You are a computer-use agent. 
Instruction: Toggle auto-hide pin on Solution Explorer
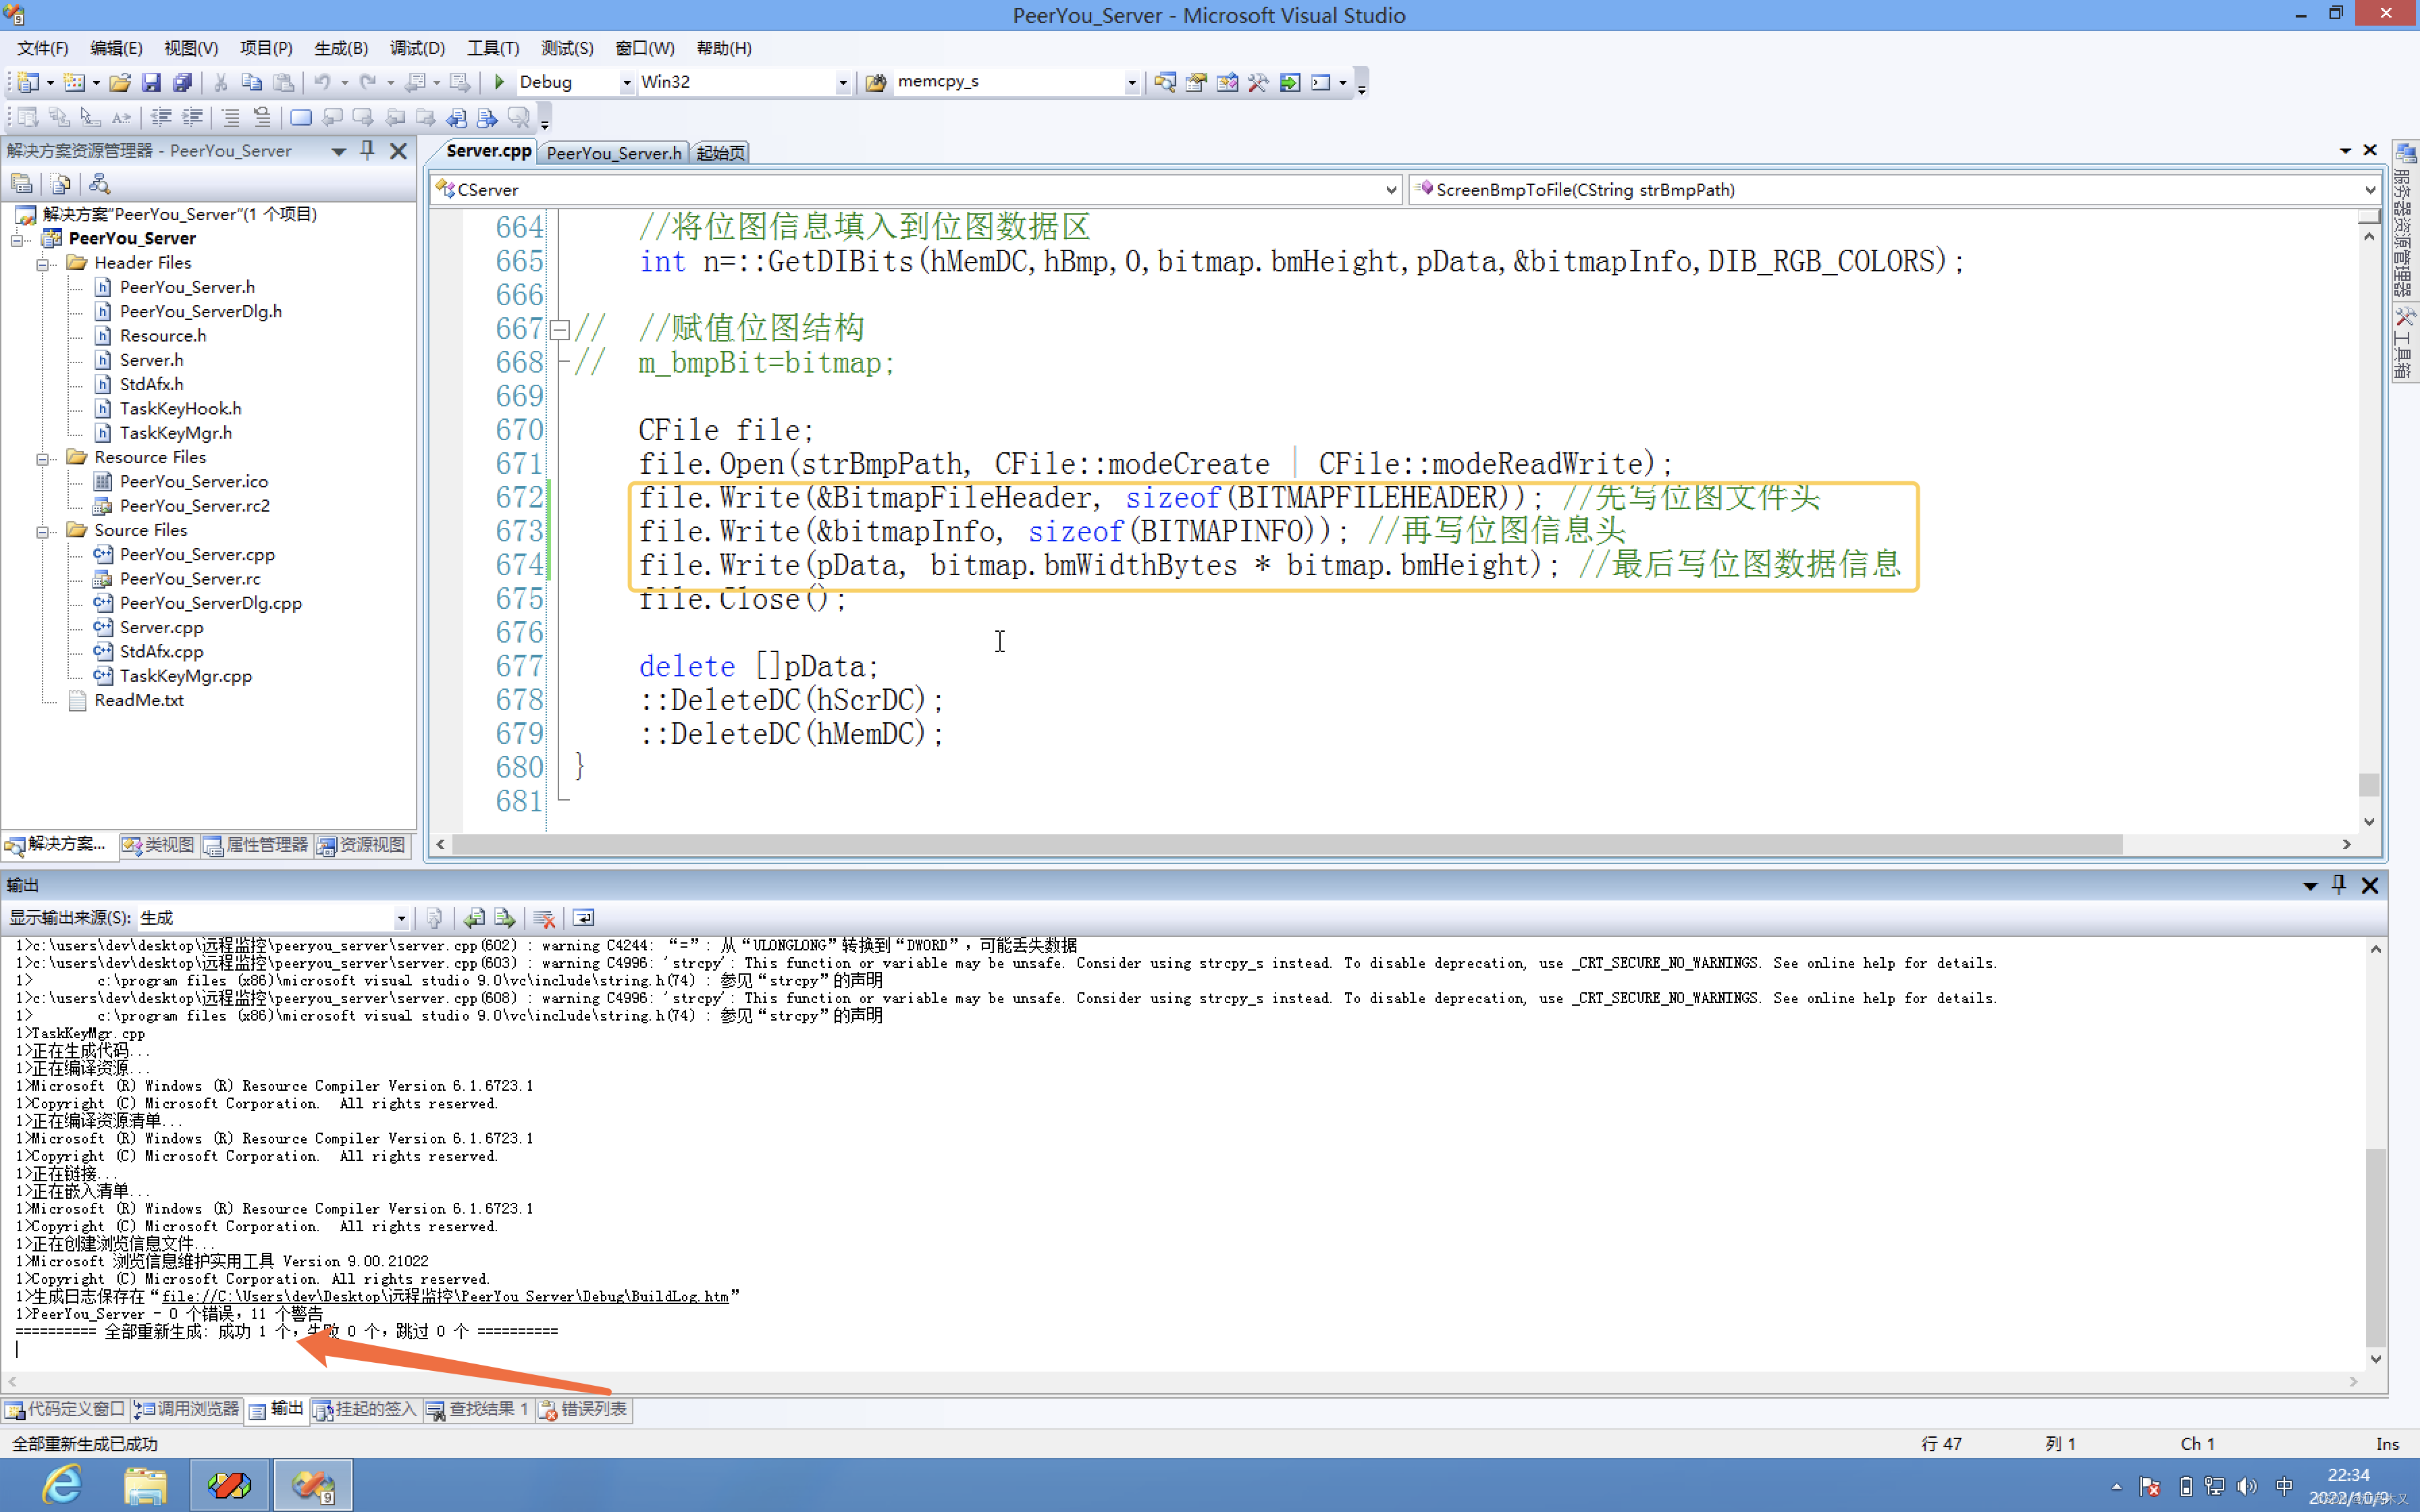point(367,150)
